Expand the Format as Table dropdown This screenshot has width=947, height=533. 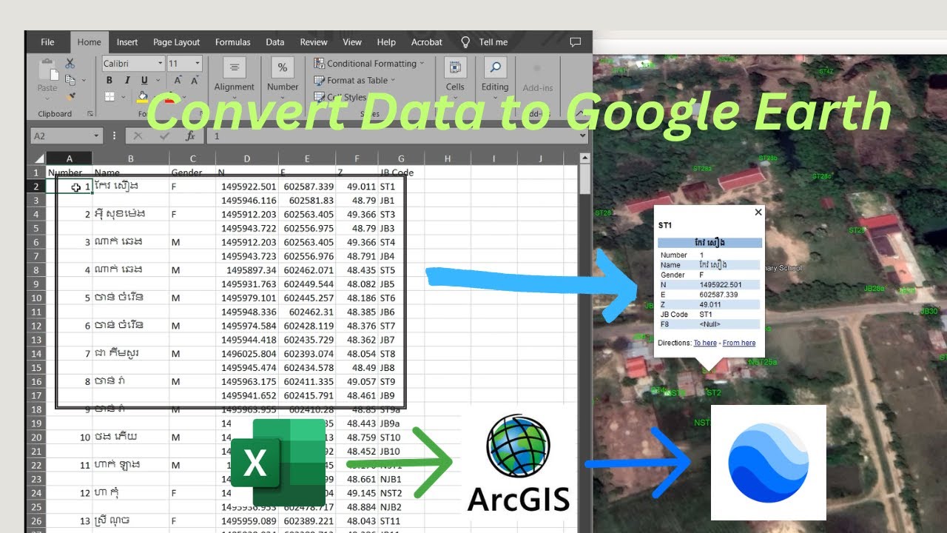click(393, 80)
